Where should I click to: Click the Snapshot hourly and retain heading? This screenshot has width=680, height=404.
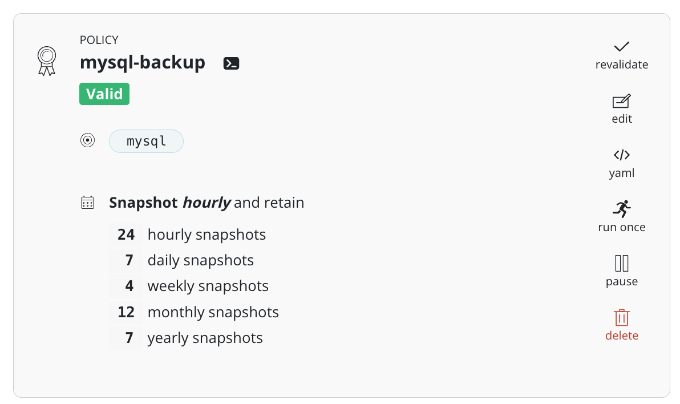click(207, 203)
